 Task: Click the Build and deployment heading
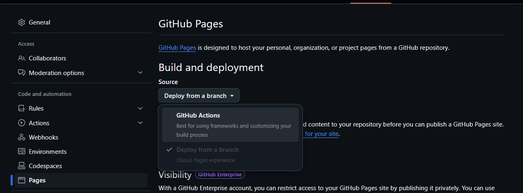point(211,67)
